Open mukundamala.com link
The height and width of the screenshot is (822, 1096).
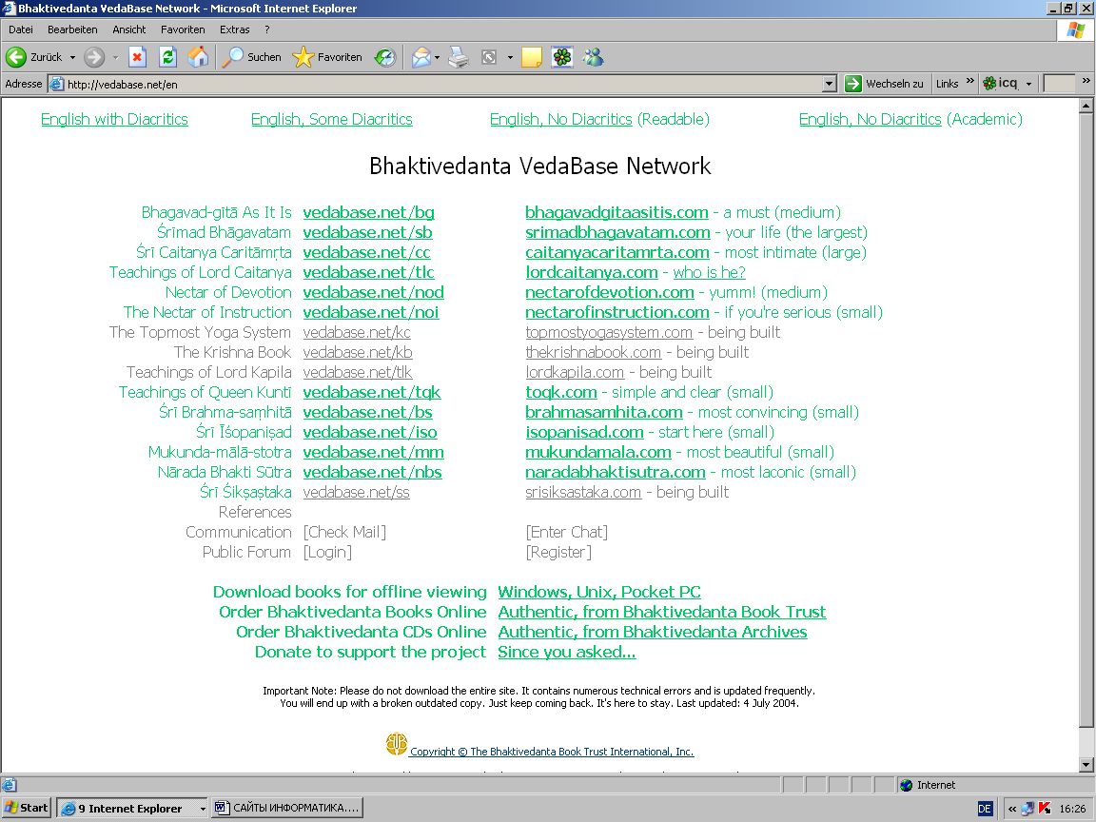point(598,452)
